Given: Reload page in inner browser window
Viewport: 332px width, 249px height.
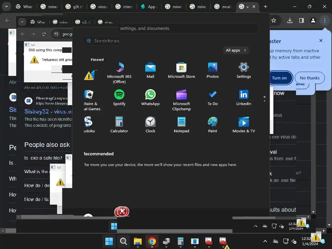Looking at the screenshot, I should (x=44, y=34).
